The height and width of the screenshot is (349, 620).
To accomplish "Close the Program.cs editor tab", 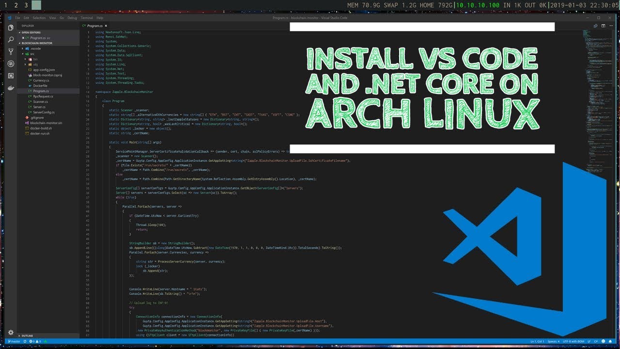I will [106, 25].
